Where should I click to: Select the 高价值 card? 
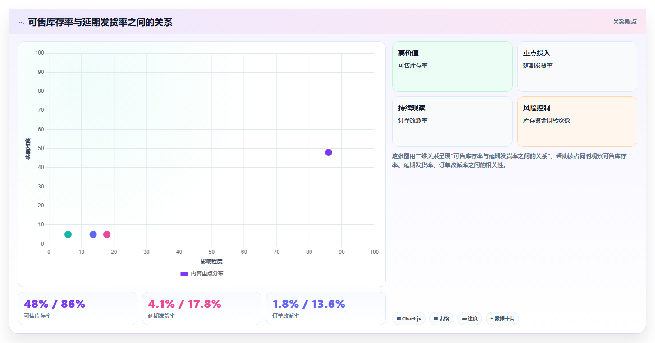tap(452, 67)
